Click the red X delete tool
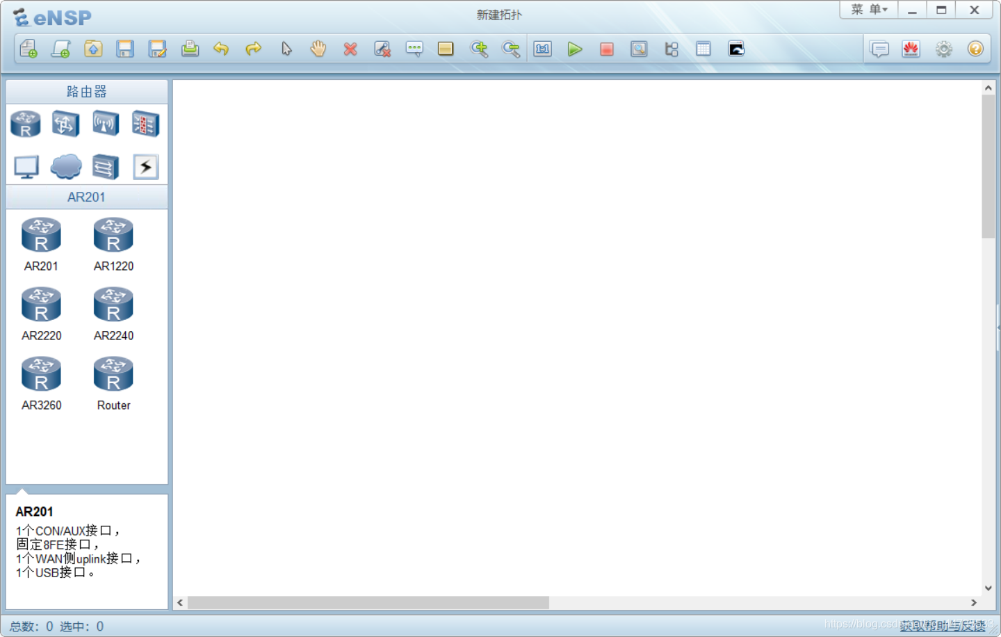The image size is (1001, 637). click(x=350, y=49)
